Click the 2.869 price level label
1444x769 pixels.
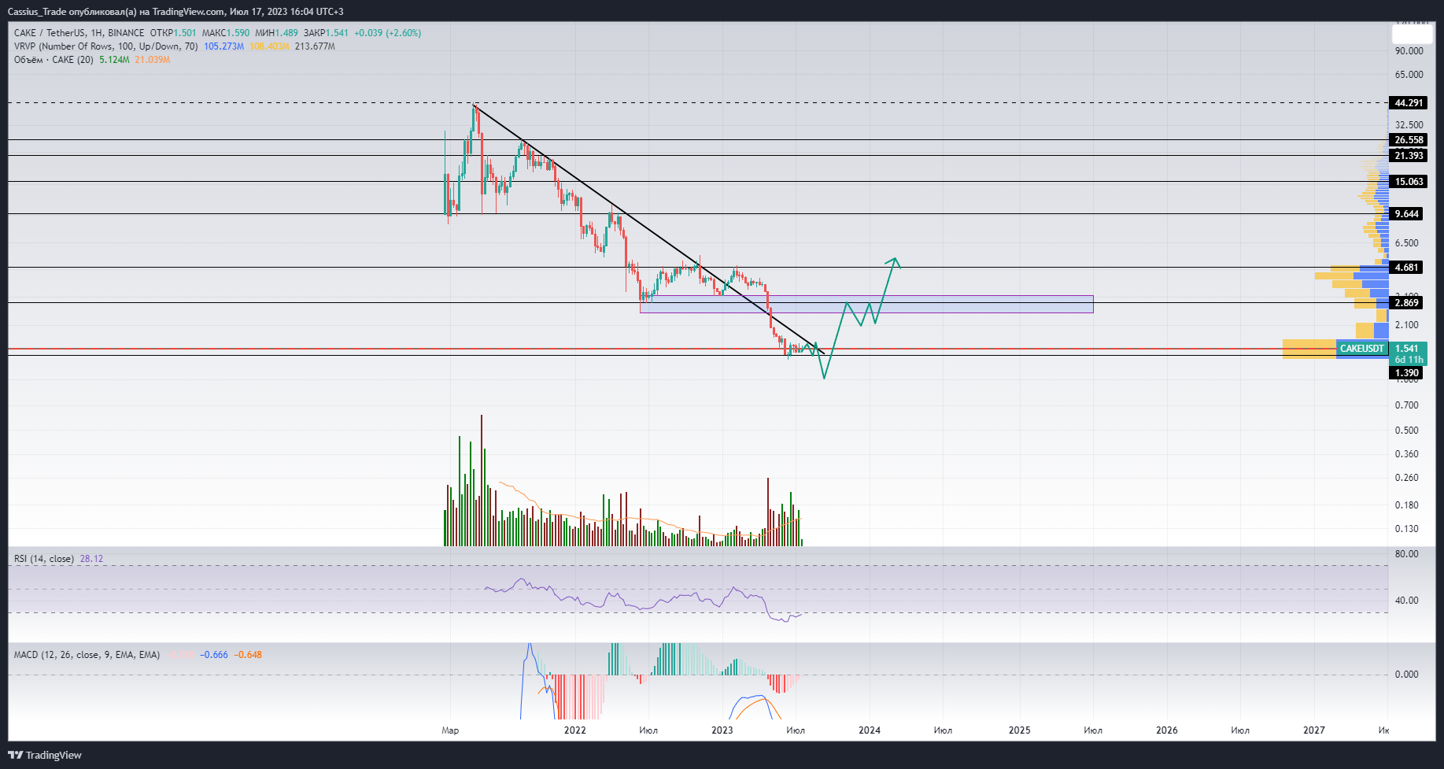pyautogui.click(x=1406, y=303)
